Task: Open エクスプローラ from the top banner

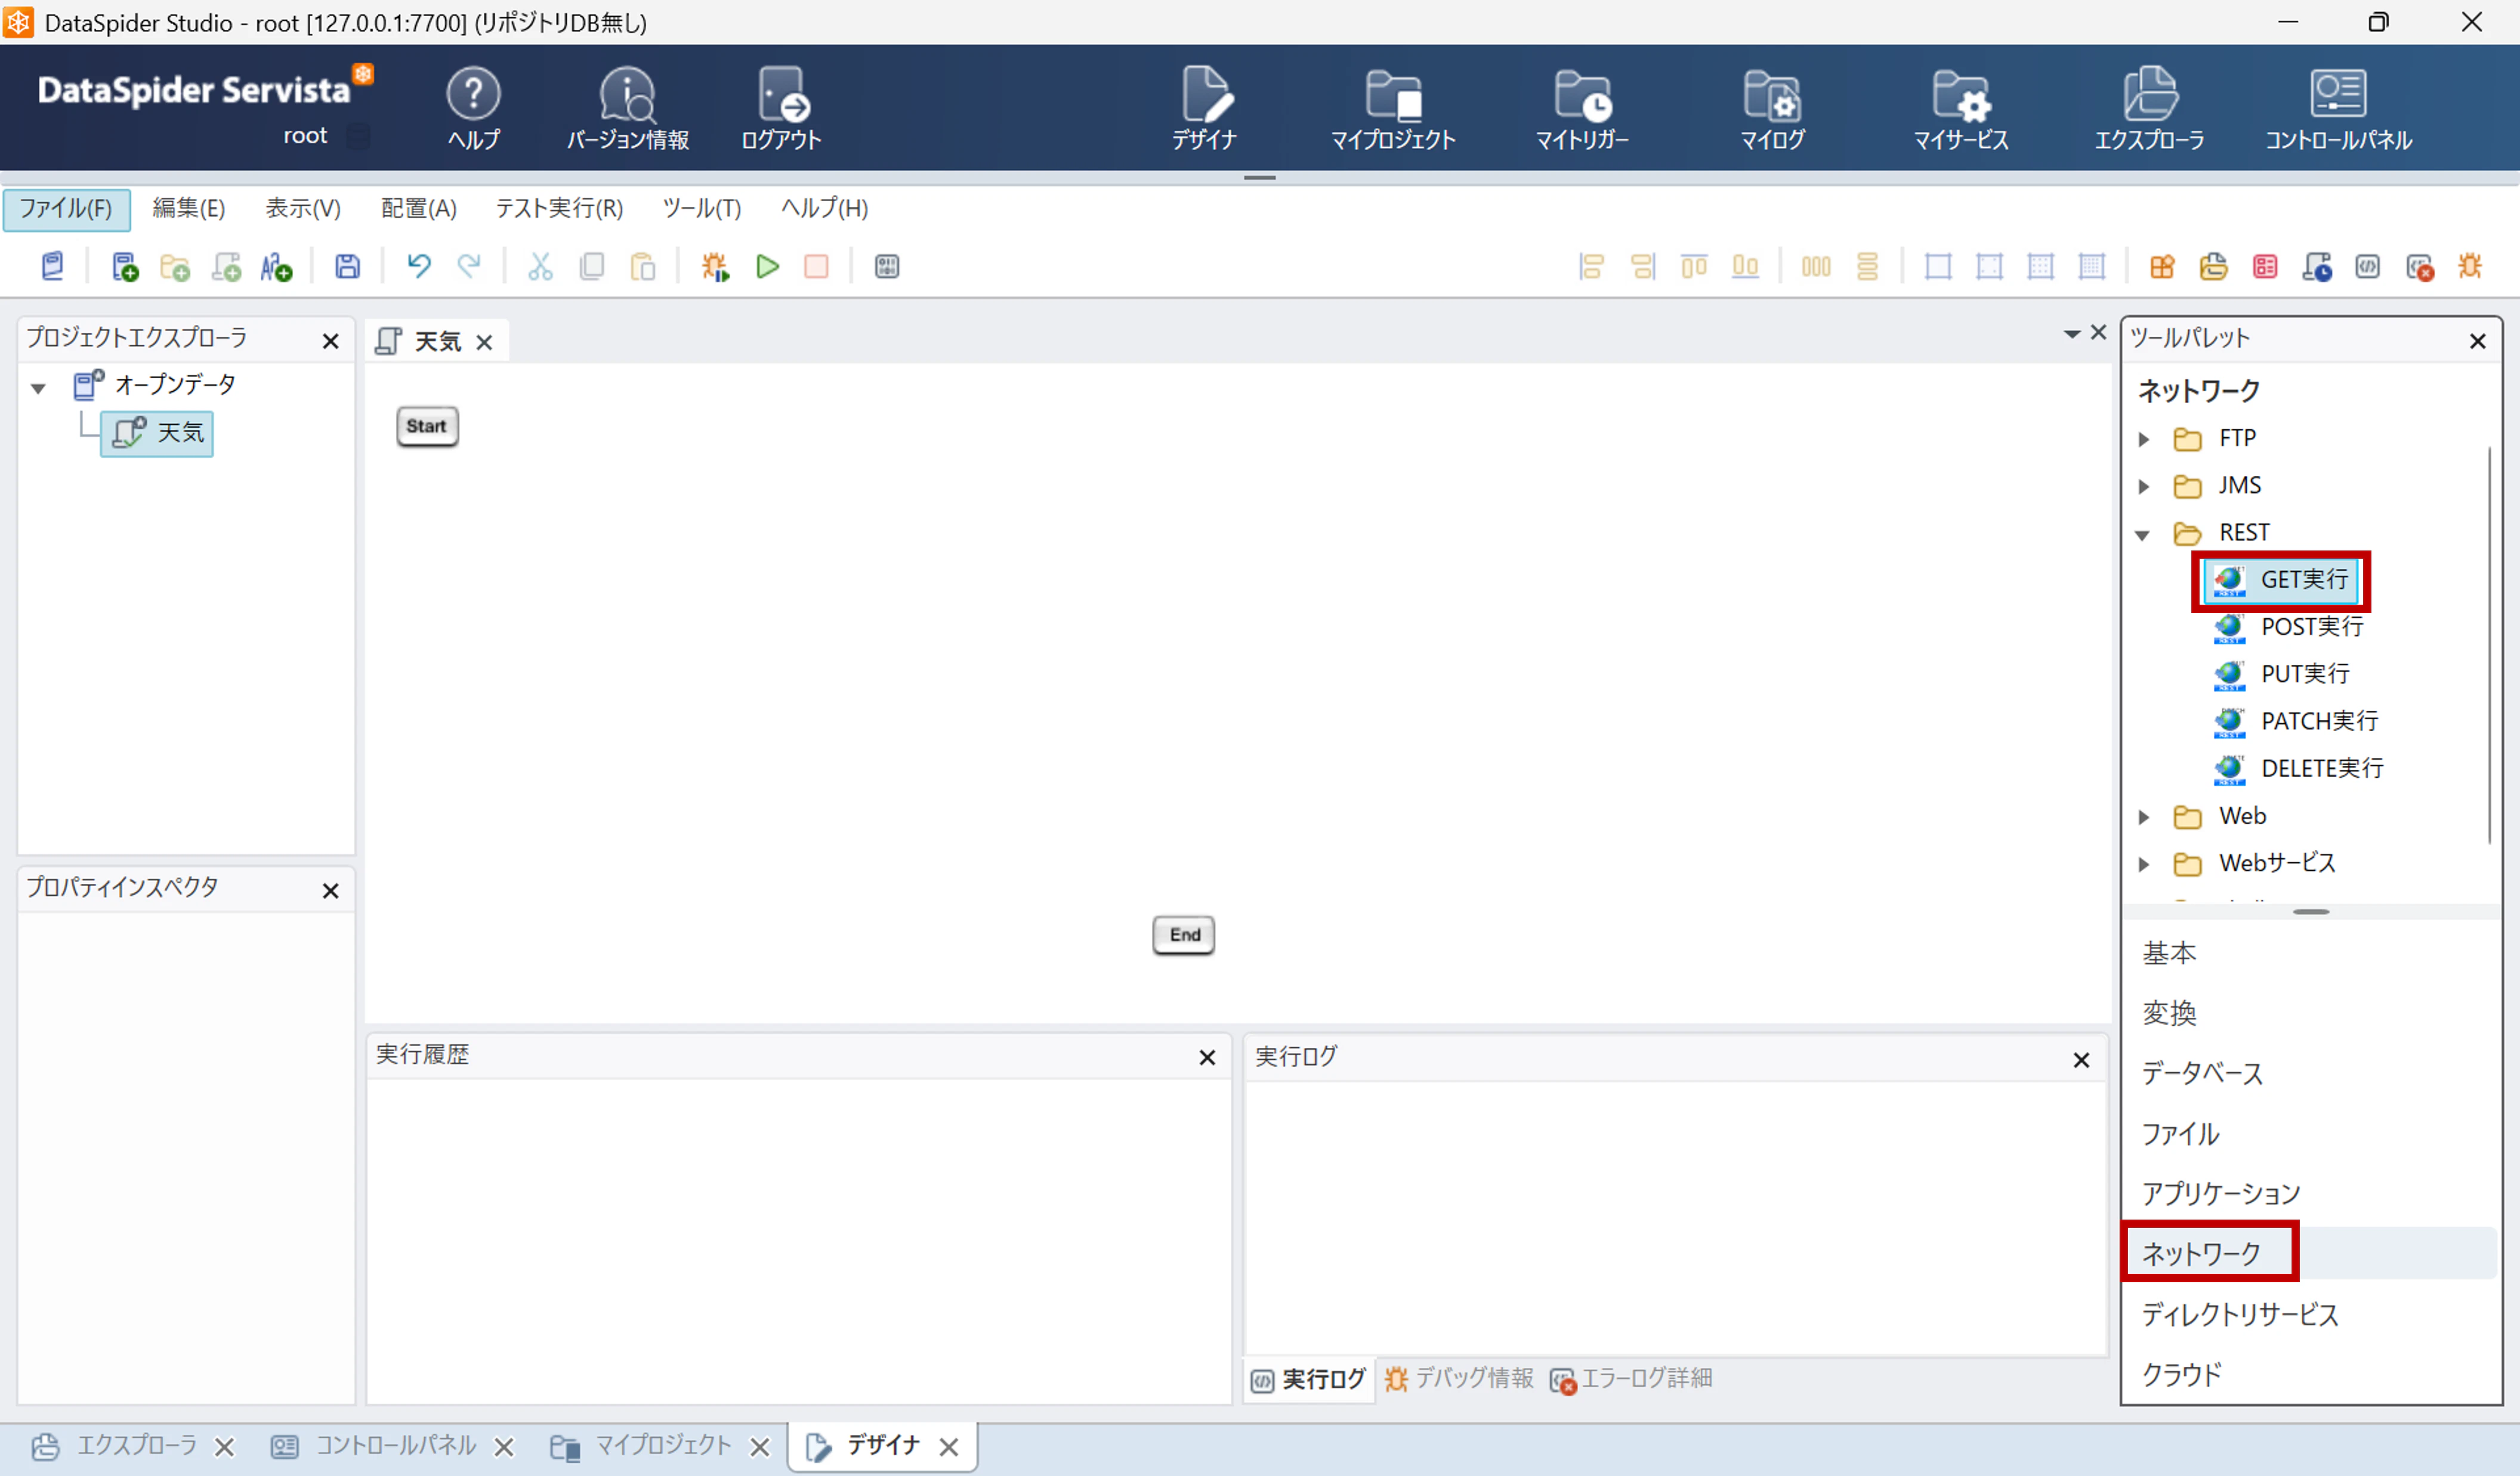Action: [2150, 108]
